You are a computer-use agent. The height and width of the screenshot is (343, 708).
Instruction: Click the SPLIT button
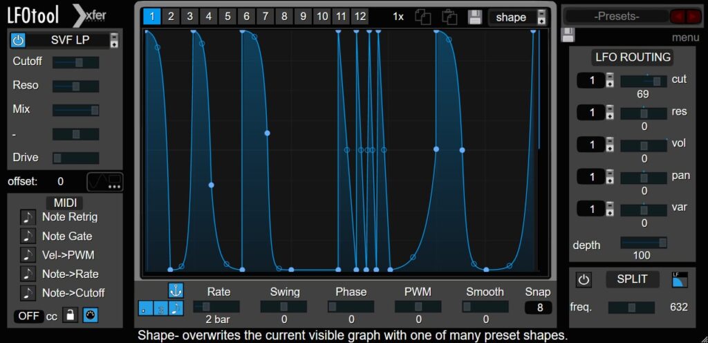633,279
